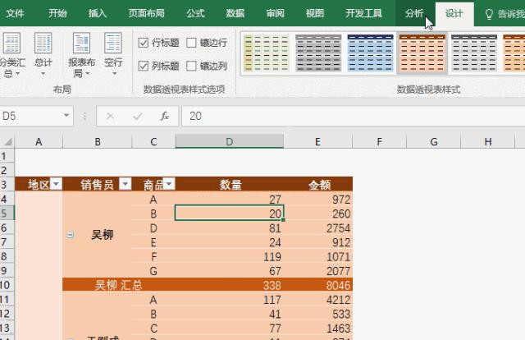Screen dimensions: 525x340
Task: Enable the 镶边列 banded columns checkbox
Action: pyautogui.click(x=191, y=66)
